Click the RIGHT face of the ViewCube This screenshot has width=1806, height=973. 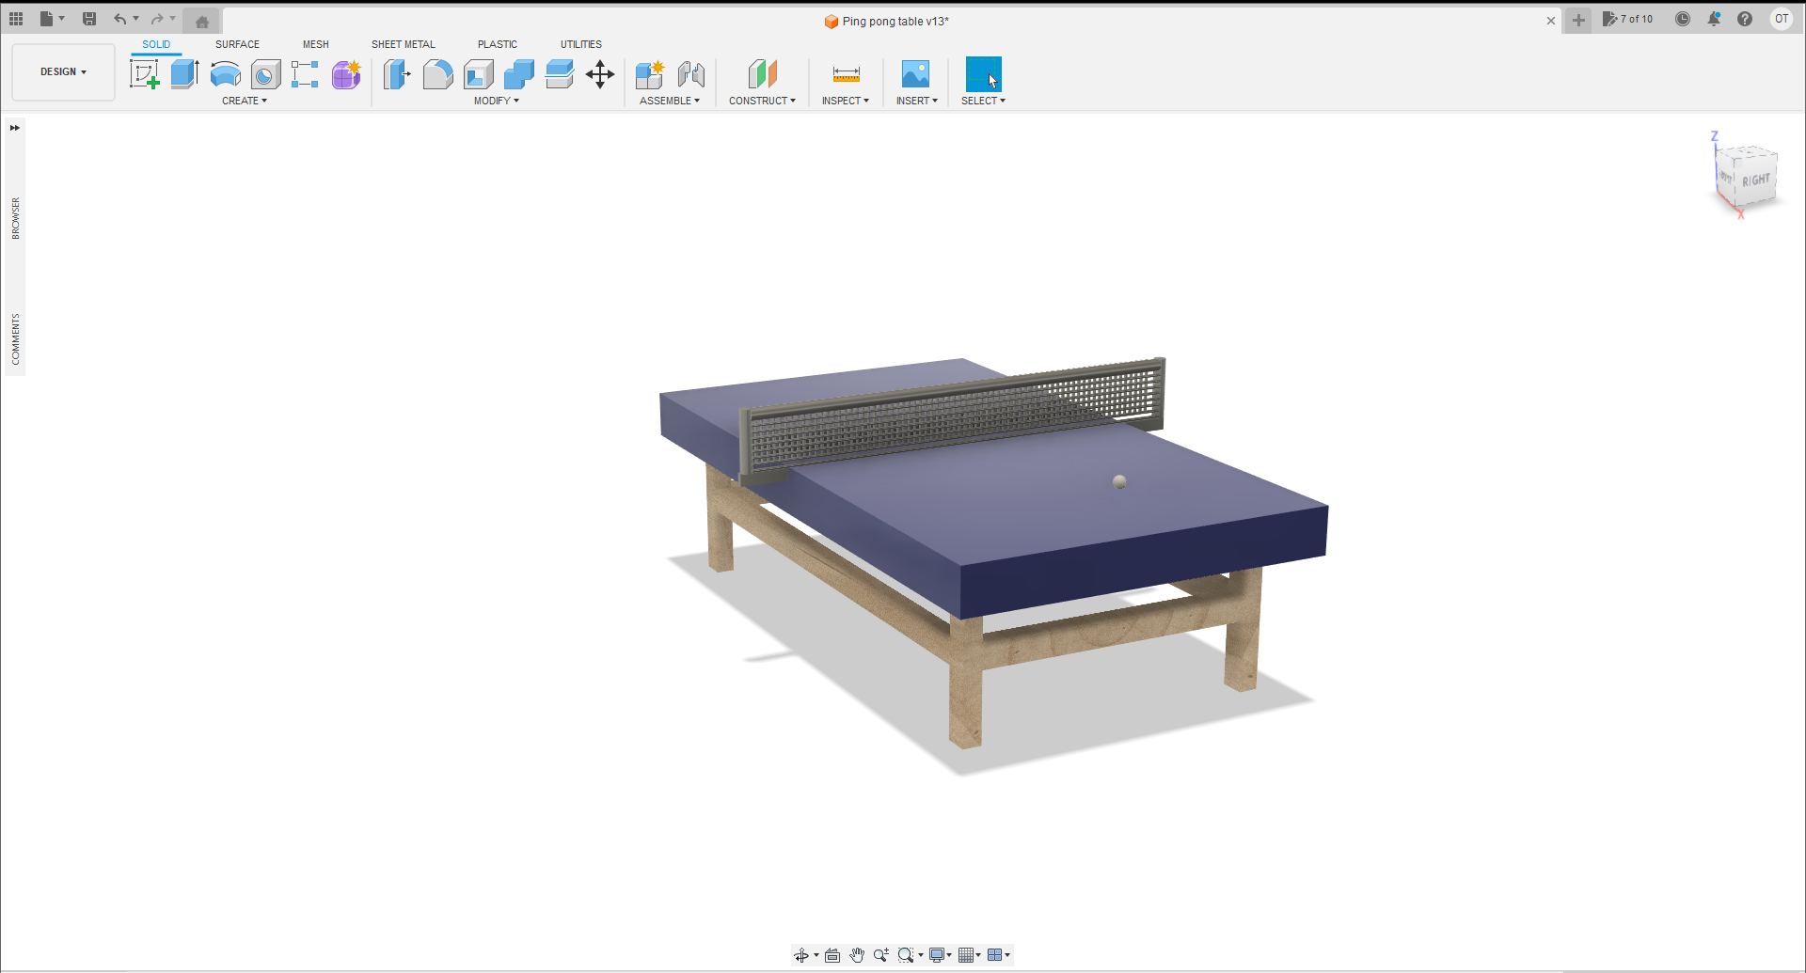pos(1755,177)
